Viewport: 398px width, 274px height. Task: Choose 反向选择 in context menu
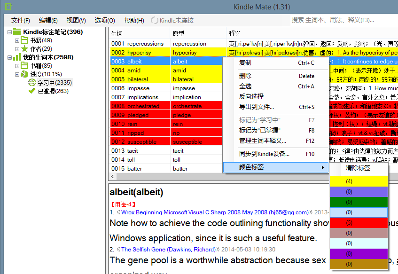coord(276,96)
